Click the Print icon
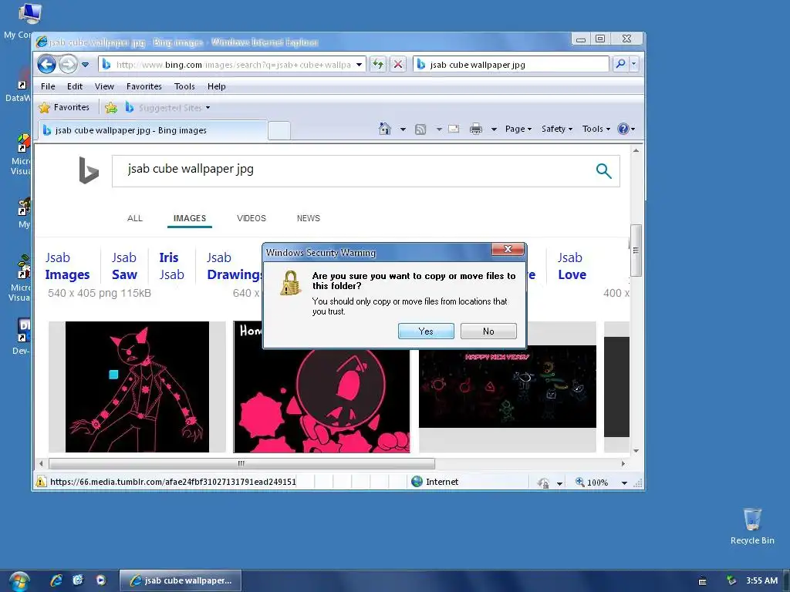This screenshot has height=592, width=790. 475,129
